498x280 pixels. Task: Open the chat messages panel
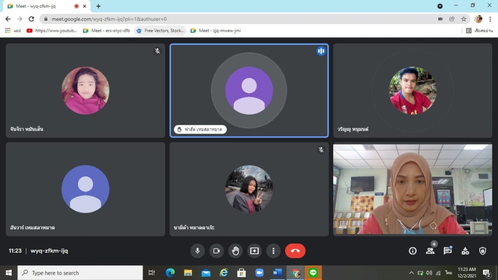tap(447, 251)
